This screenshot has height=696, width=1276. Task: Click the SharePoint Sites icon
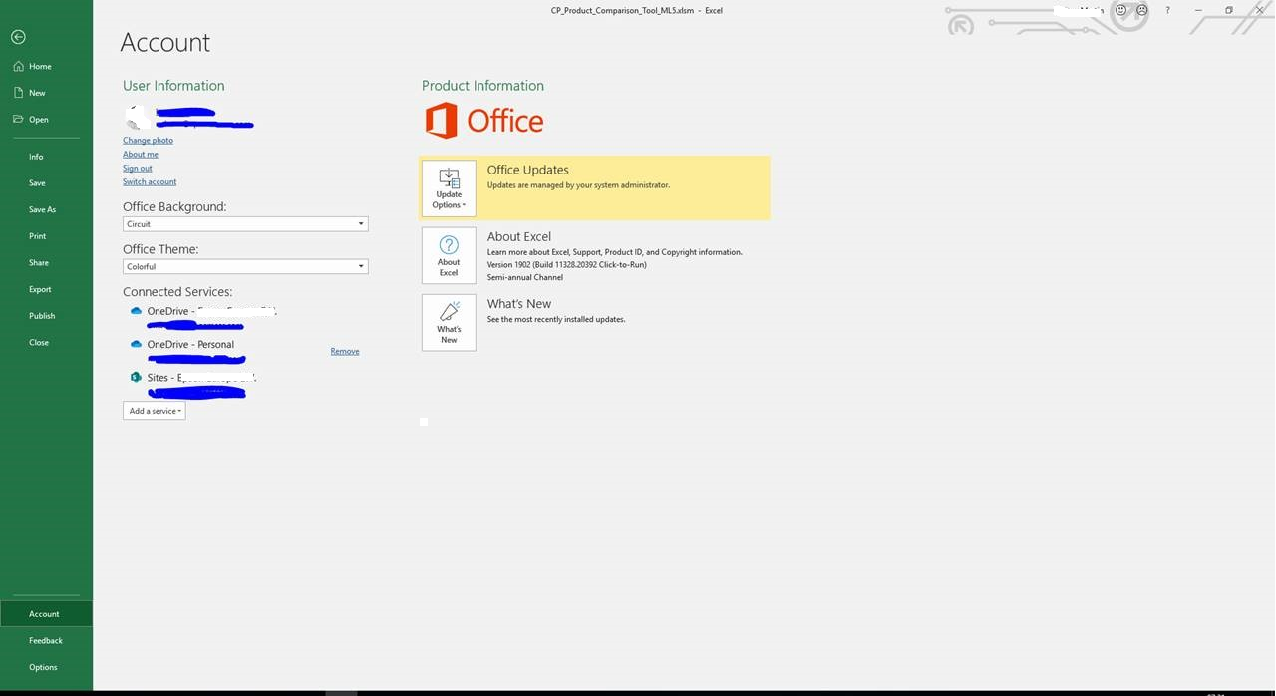[x=136, y=378]
